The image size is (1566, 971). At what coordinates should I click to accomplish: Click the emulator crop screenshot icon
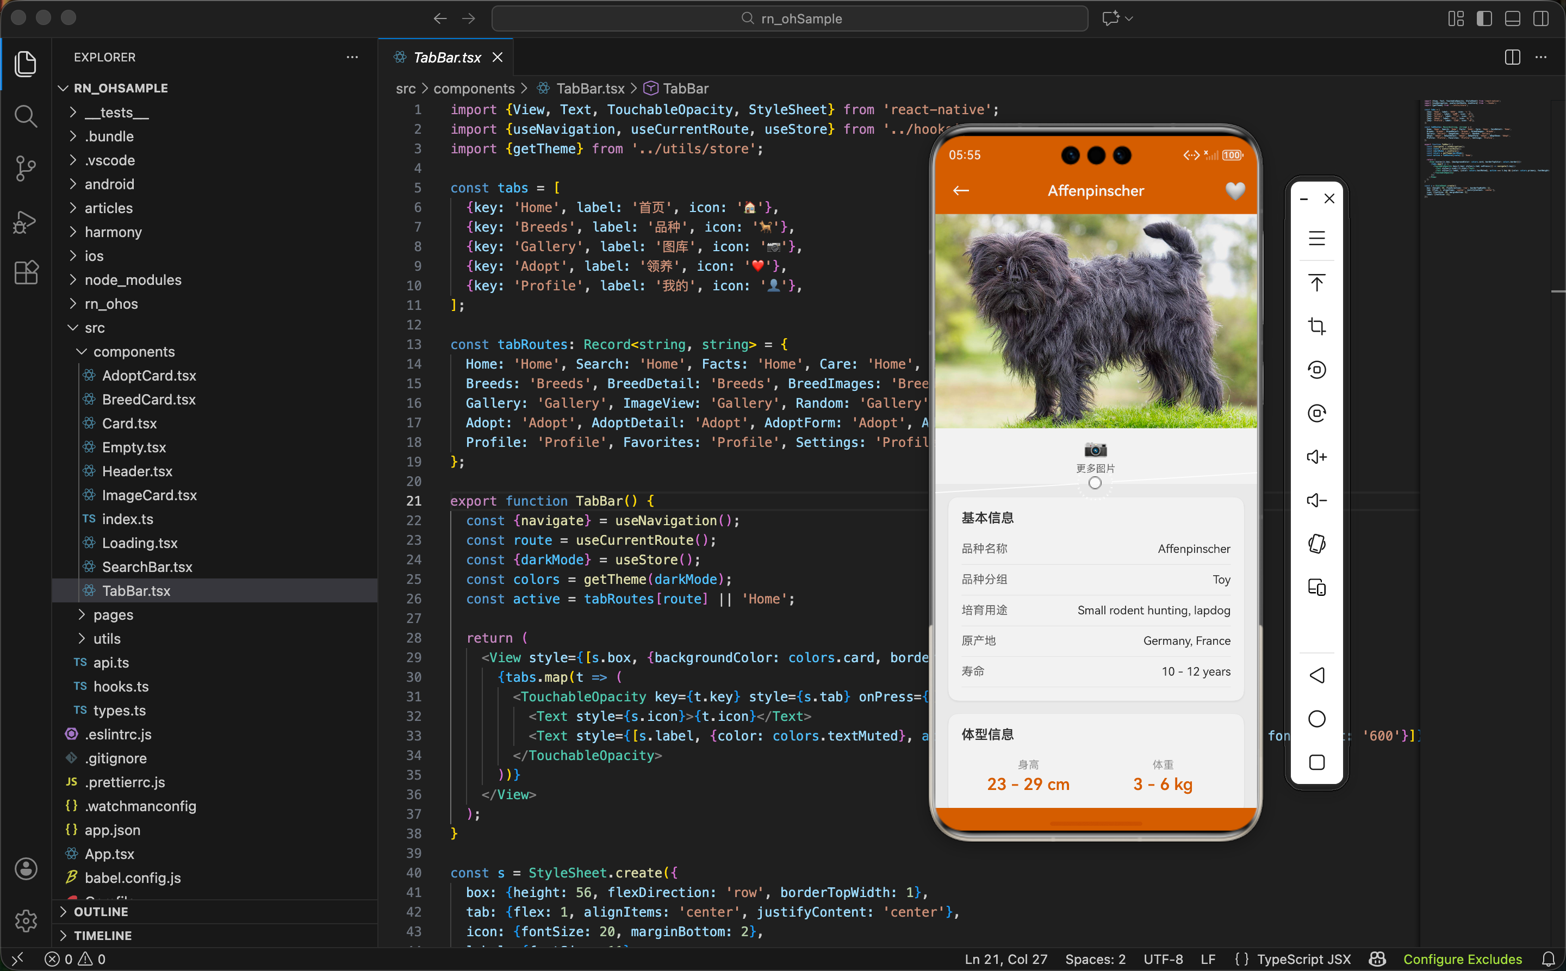pyautogui.click(x=1316, y=326)
